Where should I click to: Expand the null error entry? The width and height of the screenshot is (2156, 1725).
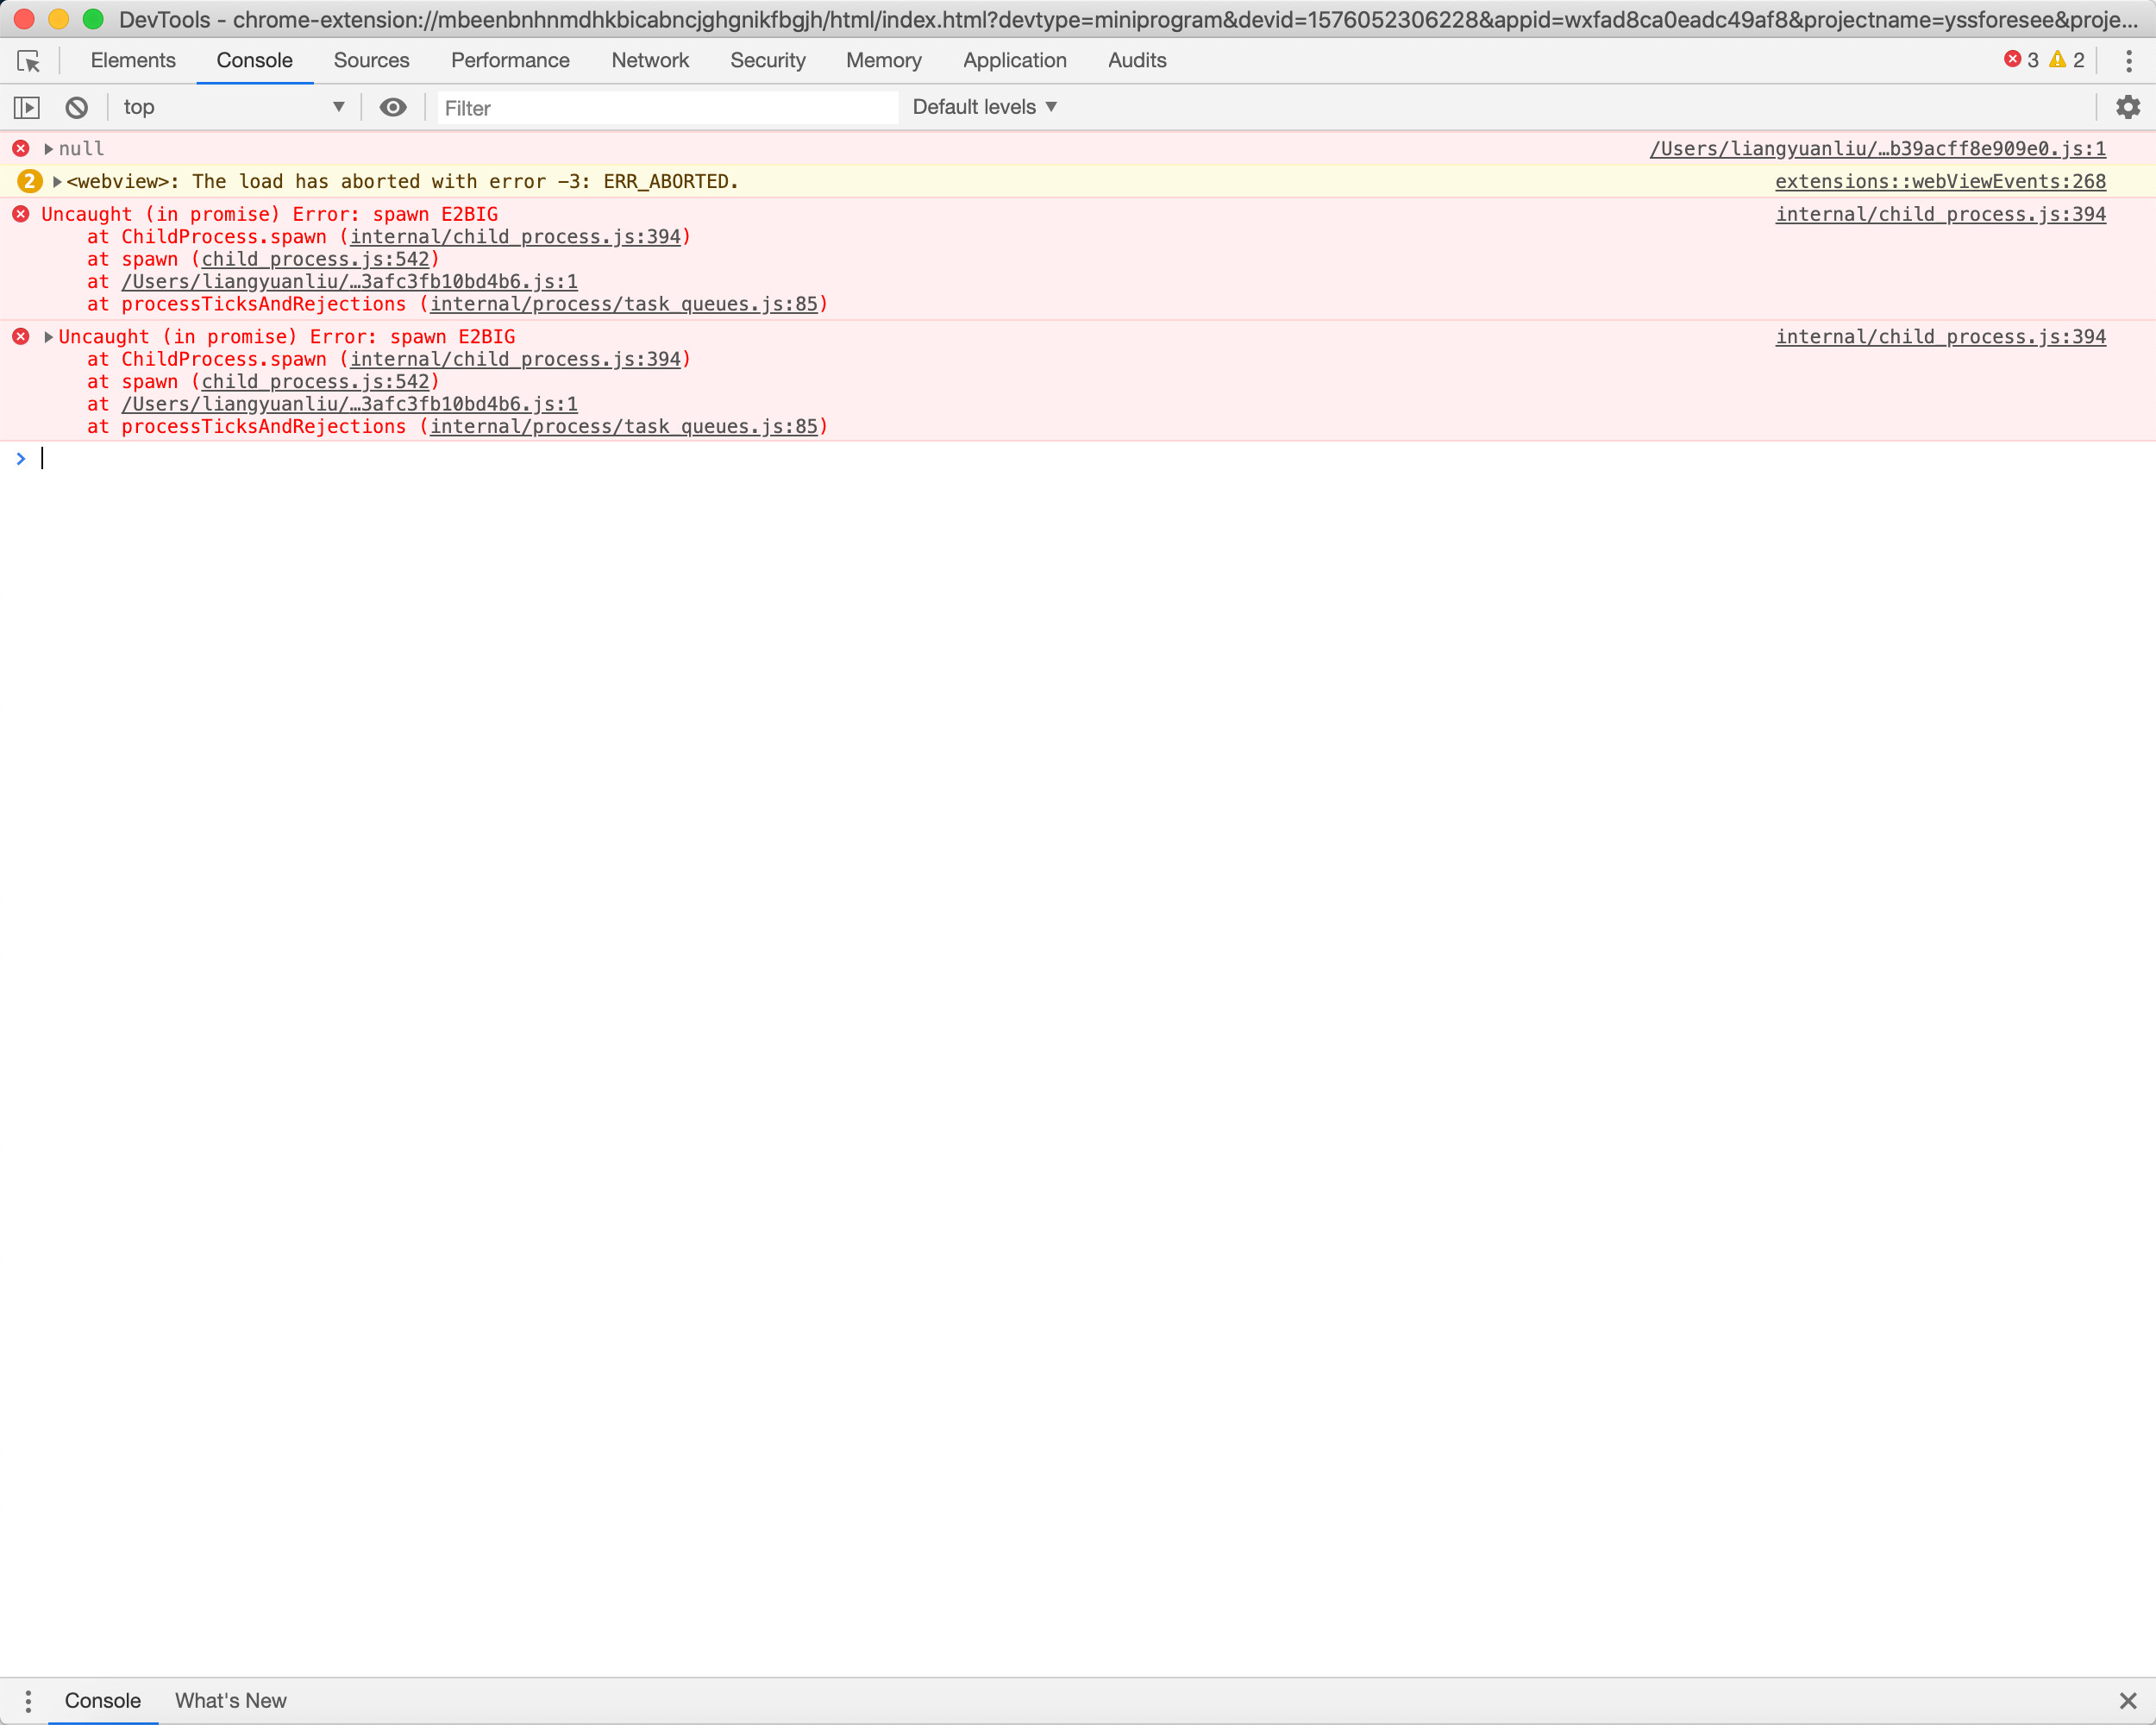[x=48, y=149]
